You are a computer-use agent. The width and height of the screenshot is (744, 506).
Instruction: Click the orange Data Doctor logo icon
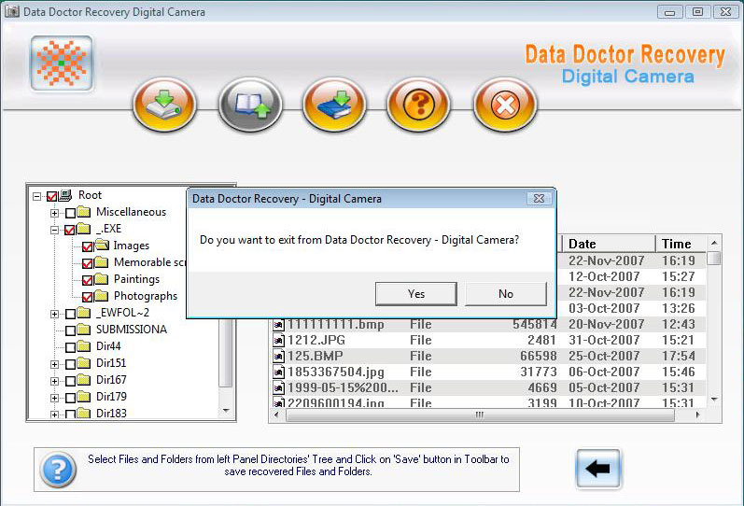pyautogui.click(x=62, y=63)
